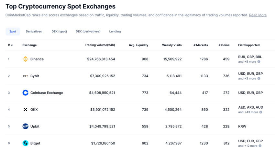Show info for OKX's +43 more fiat

(x=261, y=112)
